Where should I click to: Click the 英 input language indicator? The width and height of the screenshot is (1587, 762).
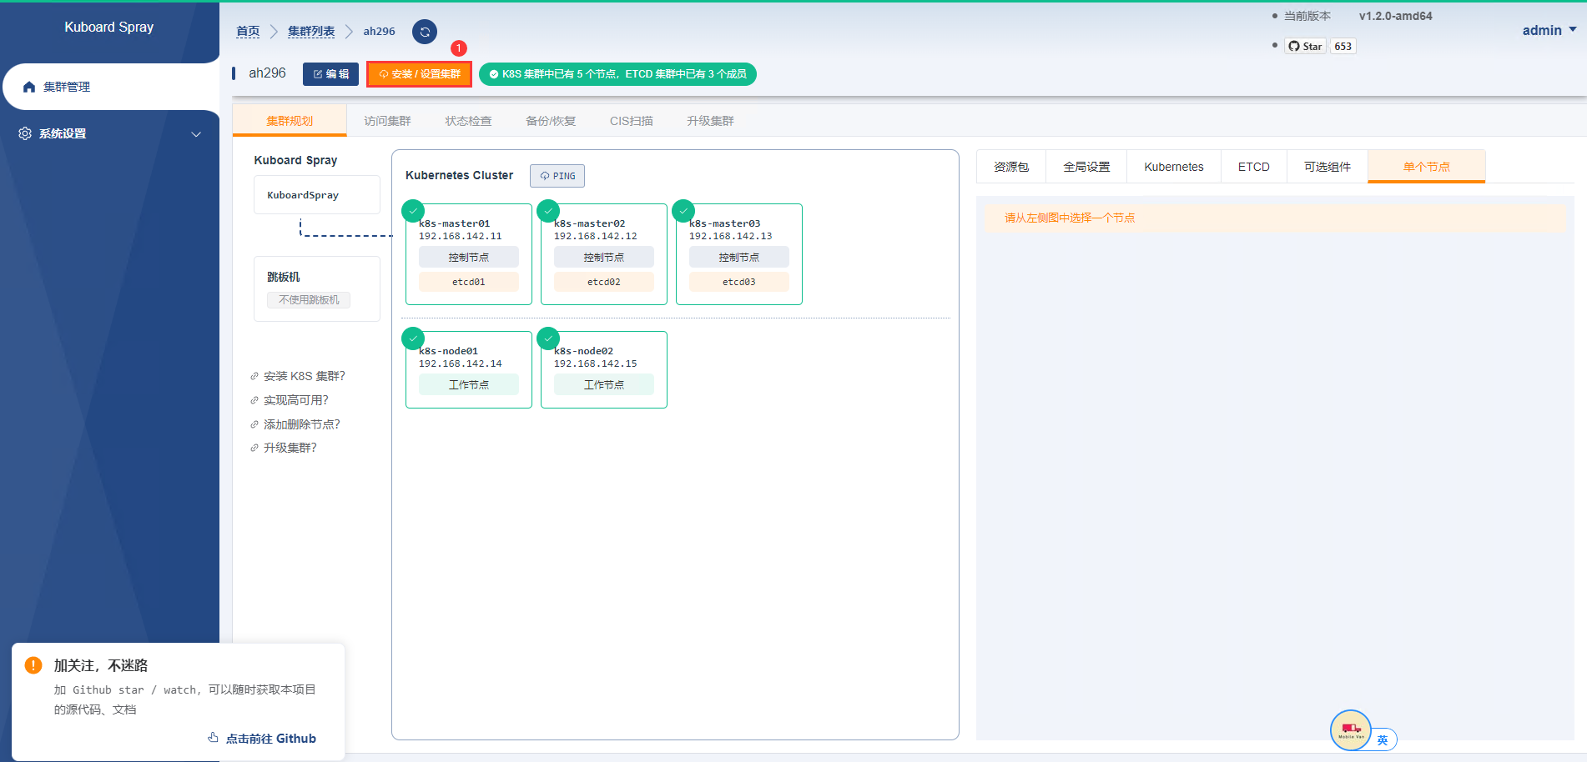coord(1383,740)
